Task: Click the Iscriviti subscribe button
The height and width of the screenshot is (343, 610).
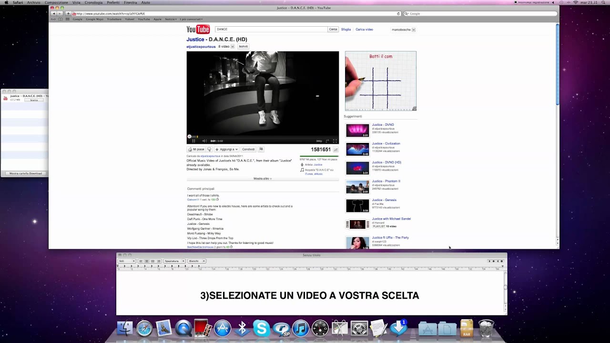Action: click(243, 47)
